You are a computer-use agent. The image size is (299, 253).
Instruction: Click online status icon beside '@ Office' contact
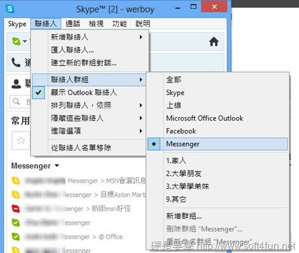click(16, 237)
